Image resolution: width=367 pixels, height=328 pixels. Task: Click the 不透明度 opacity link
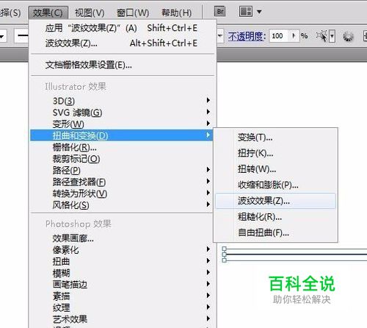tap(247, 37)
